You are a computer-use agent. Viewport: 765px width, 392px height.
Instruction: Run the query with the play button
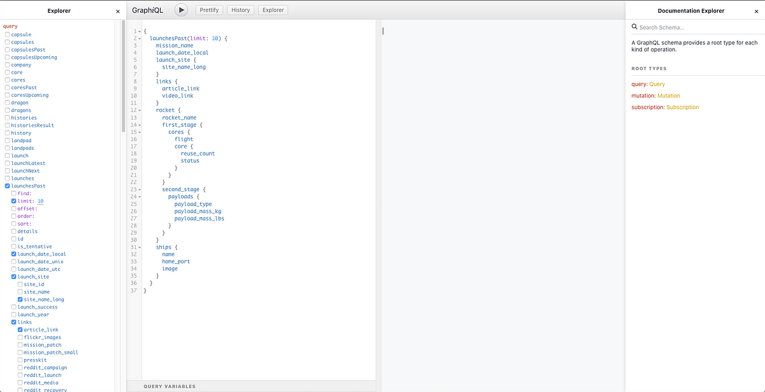pos(181,10)
